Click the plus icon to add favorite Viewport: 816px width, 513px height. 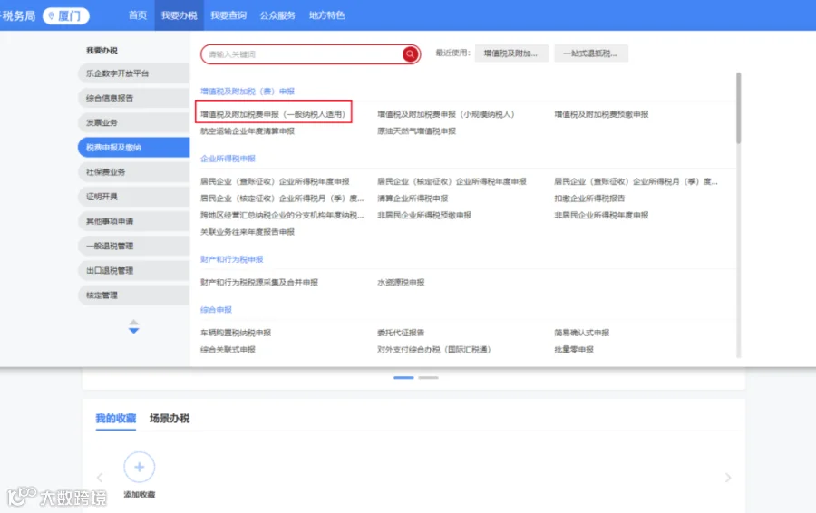pyautogui.click(x=139, y=467)
